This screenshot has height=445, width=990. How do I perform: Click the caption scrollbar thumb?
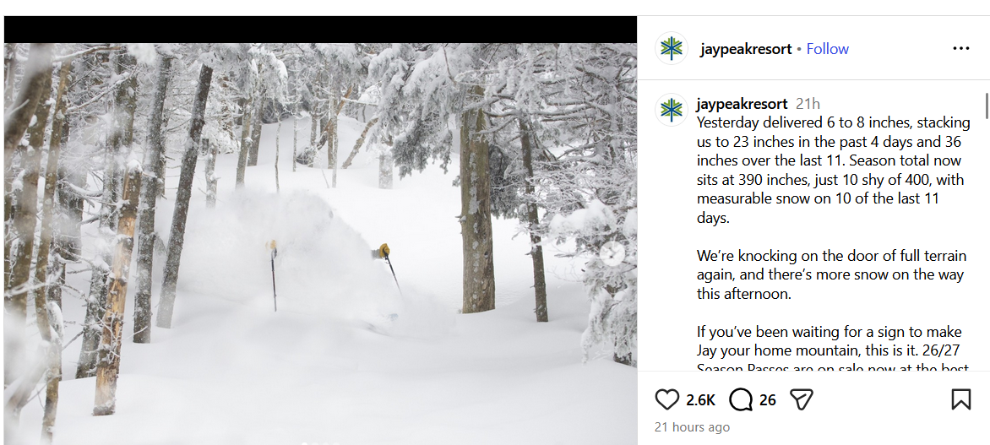[x=986, y=106]
